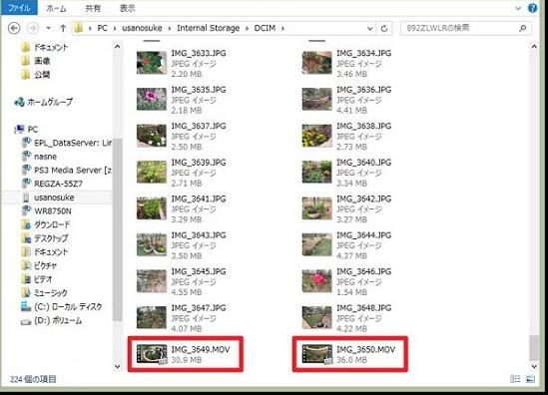Open the 表示 tab
Viewport: 548px width, 395px height.
[127, 8]
